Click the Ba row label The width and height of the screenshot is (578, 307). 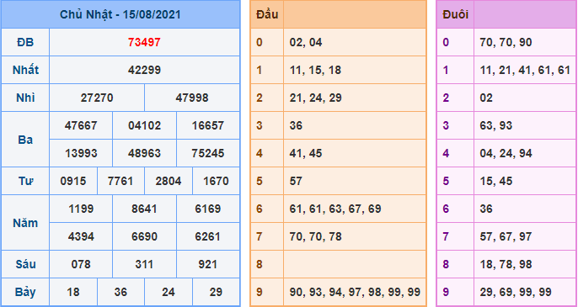pos(25,140)
